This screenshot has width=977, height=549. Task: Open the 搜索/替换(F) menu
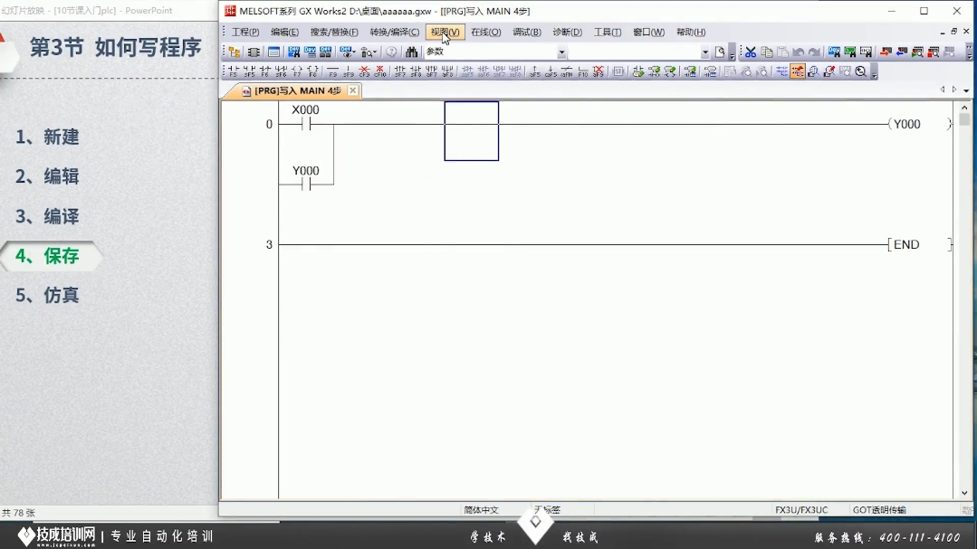[x=334, y=32]
